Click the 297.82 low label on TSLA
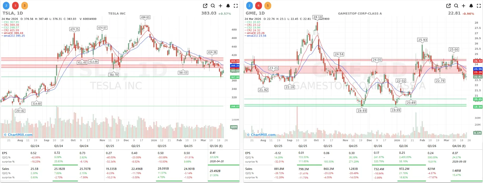Viewport: 483px width, 183px height. (x=20, y=111)
